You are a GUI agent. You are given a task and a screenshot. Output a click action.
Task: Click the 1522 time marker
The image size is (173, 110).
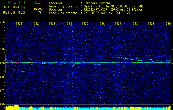click(35, 23)
